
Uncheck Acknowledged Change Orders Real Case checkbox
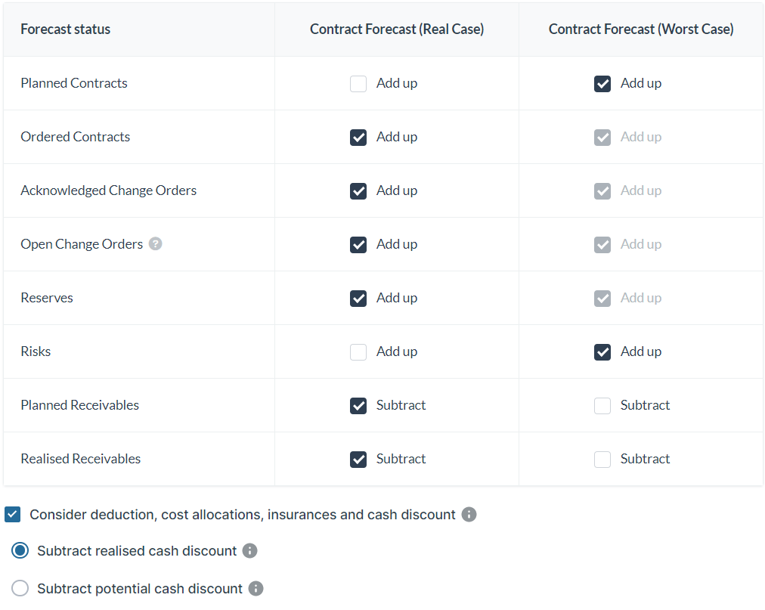pyautogui.click(x=358, y=190)
